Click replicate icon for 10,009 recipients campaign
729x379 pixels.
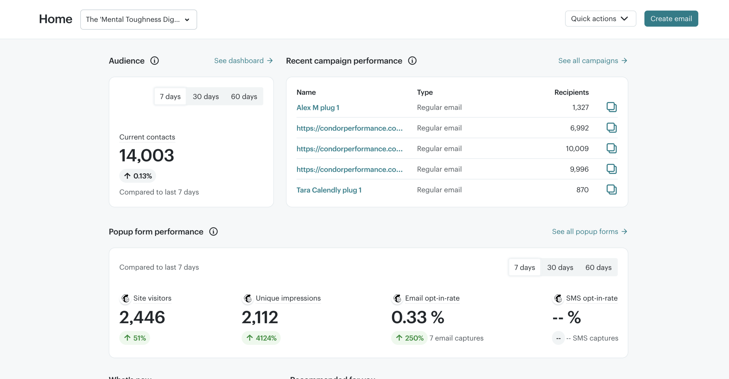611,148
